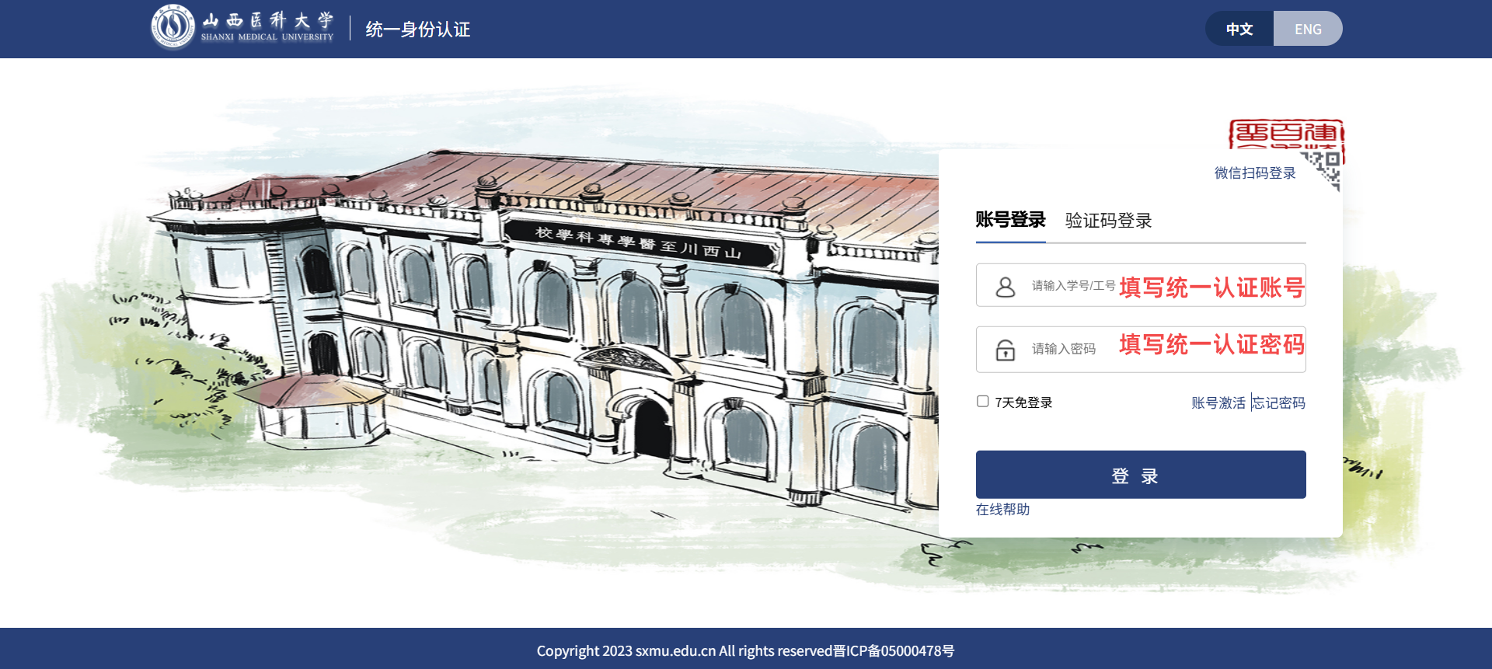Click the 统一身份认证 header title
Screen dimensions: 1492x669
pos(418,30)
